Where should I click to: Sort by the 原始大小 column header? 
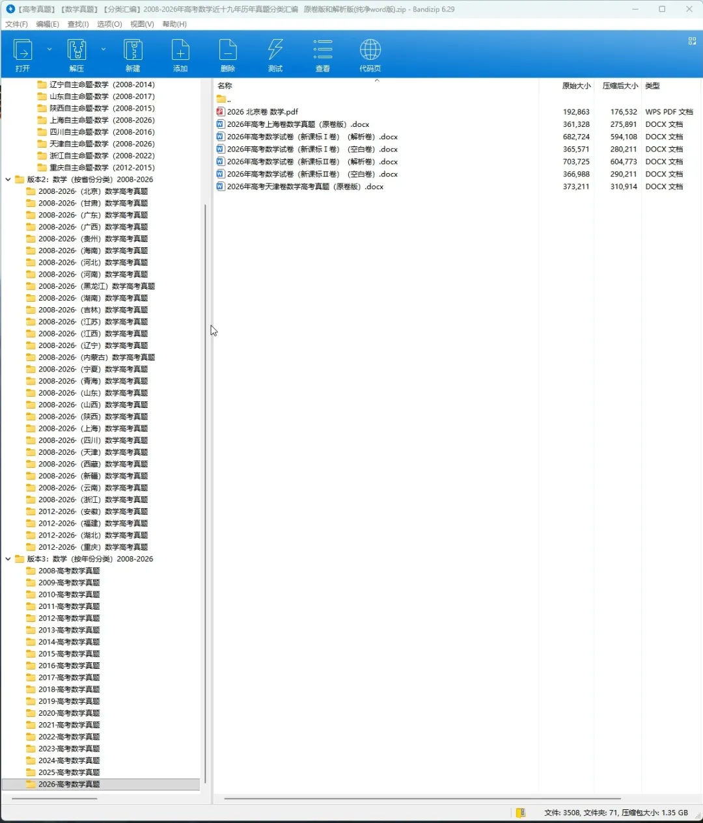pos(576,86)
